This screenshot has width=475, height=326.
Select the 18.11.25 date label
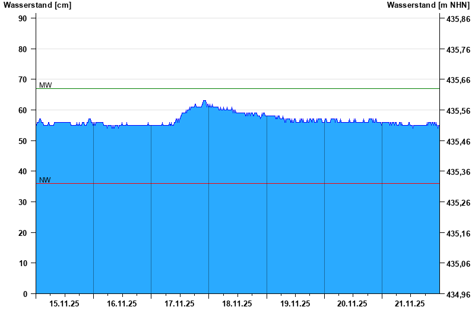[237, 303]
